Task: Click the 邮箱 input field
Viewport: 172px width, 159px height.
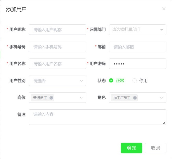Action: pyautogui.click(x=138, y=47)
